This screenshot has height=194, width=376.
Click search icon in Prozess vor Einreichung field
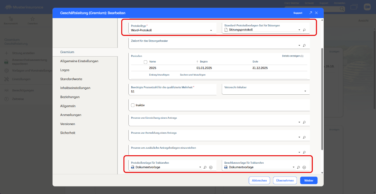pyautogui.click(x=304, y=122)
